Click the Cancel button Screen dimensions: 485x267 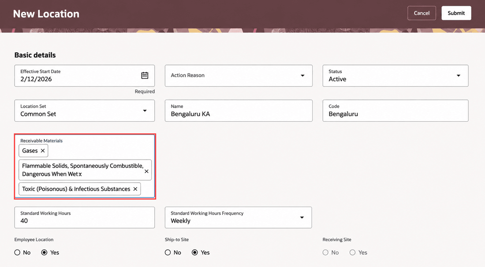coord(422,13)
